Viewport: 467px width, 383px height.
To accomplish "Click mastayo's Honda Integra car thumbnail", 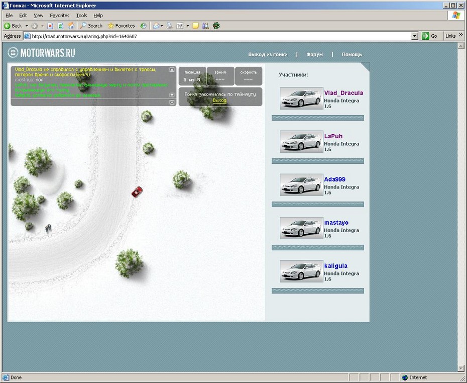I will coord(301,228).
